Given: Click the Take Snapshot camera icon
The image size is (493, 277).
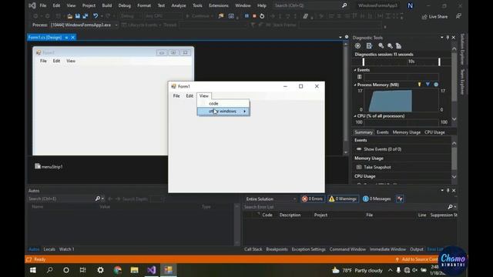Looking at the screenshot, I should click(x=359, y=167).
